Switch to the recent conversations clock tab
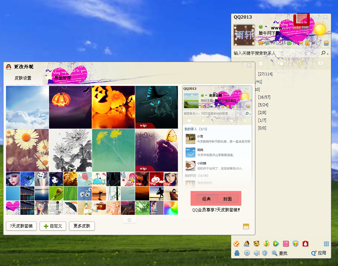 click(x=320, y=63)
